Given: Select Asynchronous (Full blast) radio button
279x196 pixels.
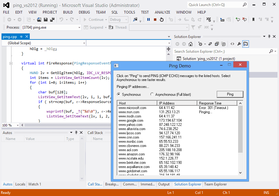Looking at the screenshot, I should [x=152, y=94].
